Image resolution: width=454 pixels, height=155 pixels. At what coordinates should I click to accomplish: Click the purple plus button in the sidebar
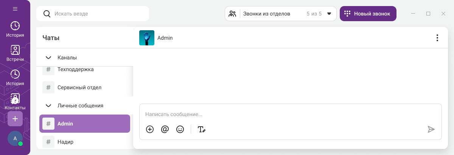[15, 119]
